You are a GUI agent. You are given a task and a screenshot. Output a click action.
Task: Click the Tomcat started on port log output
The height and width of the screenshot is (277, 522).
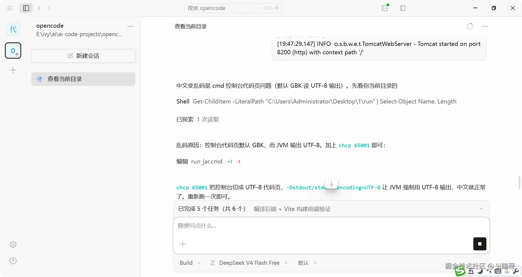click(x=379, y=48)
